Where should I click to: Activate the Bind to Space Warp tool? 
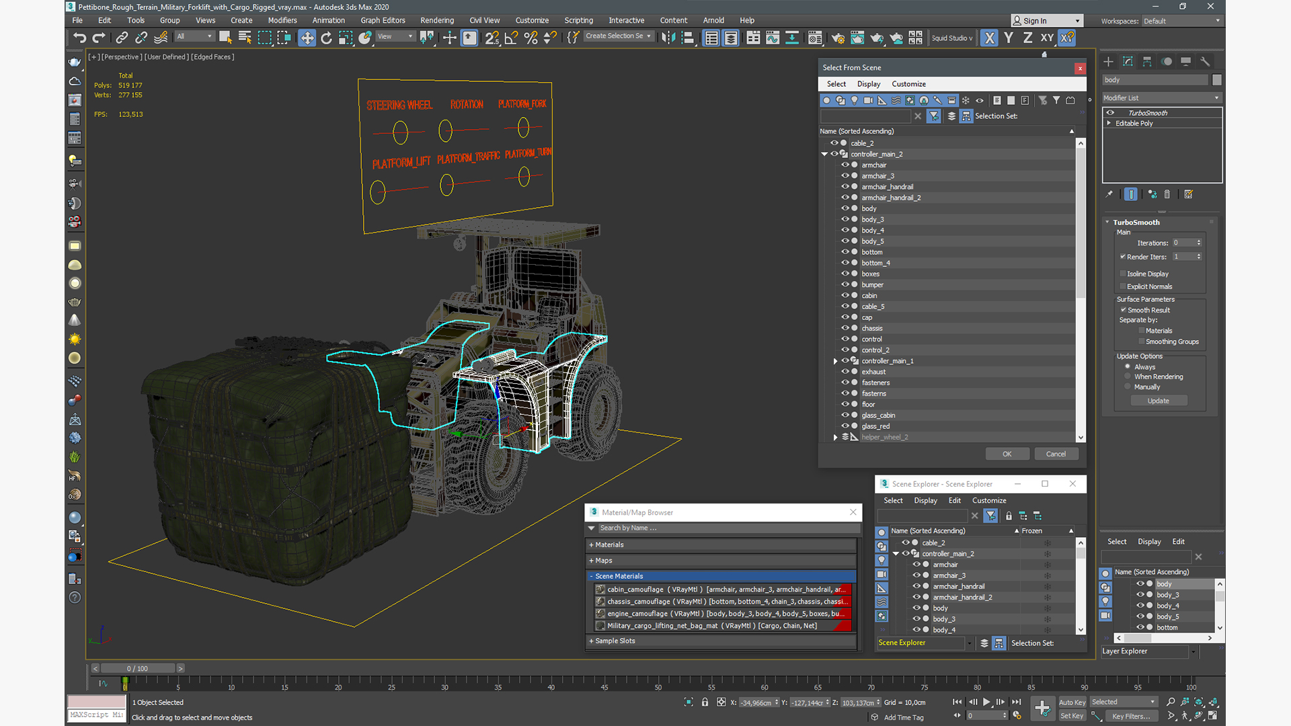(161, 38)
